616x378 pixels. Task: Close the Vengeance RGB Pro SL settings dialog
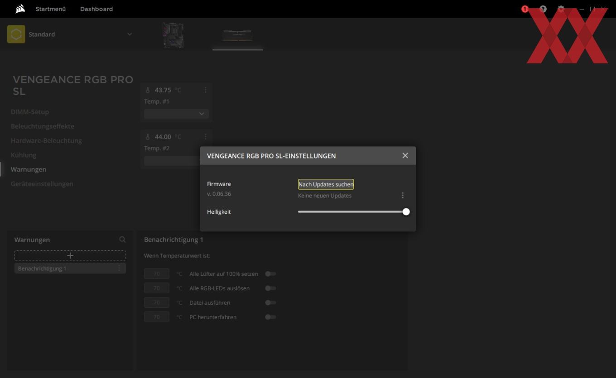pos(405,155)
